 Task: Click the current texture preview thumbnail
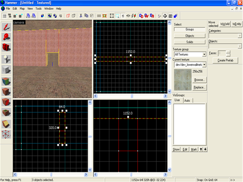coord(183,80)
